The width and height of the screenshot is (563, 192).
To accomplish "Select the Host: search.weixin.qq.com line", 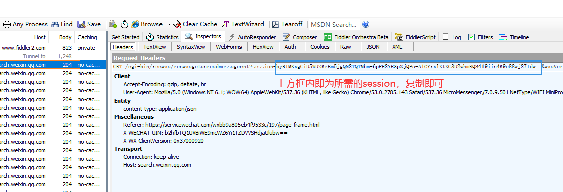I will pos(157,165).
